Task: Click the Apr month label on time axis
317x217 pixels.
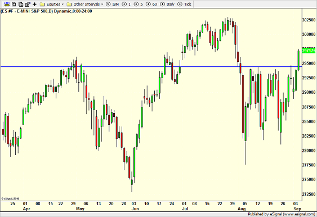Action: pos(26,209)
